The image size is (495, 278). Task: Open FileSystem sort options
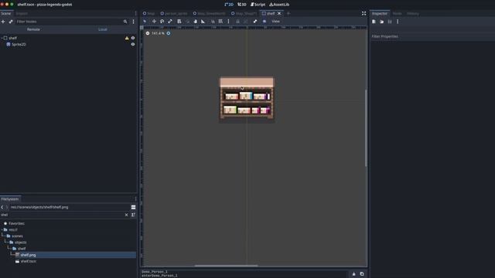pos(133,215)
